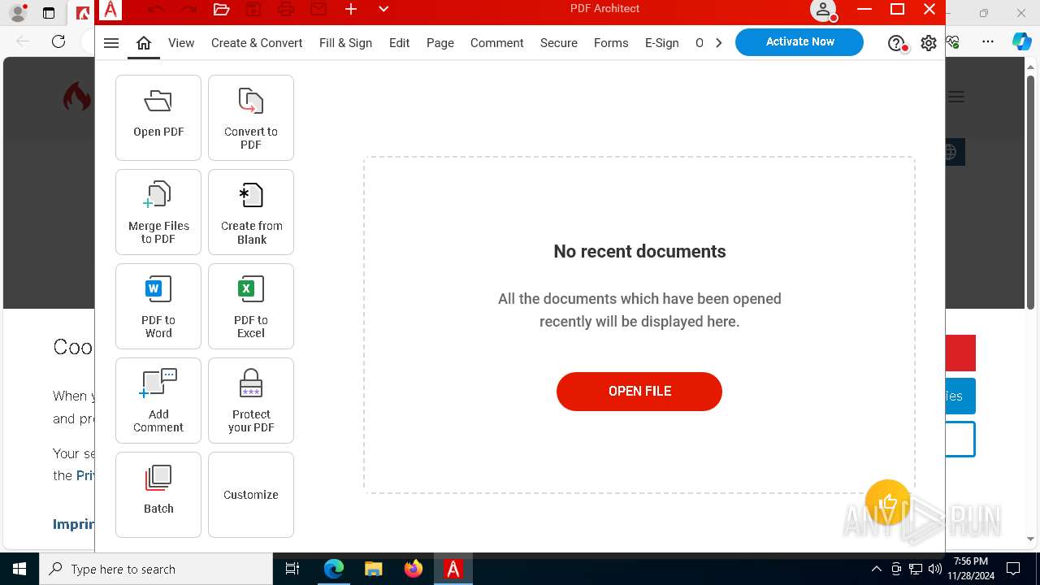The width and height of the screenshot is (1040, 585).
Task: Select the Forms tab
Action: pos(611,43)
